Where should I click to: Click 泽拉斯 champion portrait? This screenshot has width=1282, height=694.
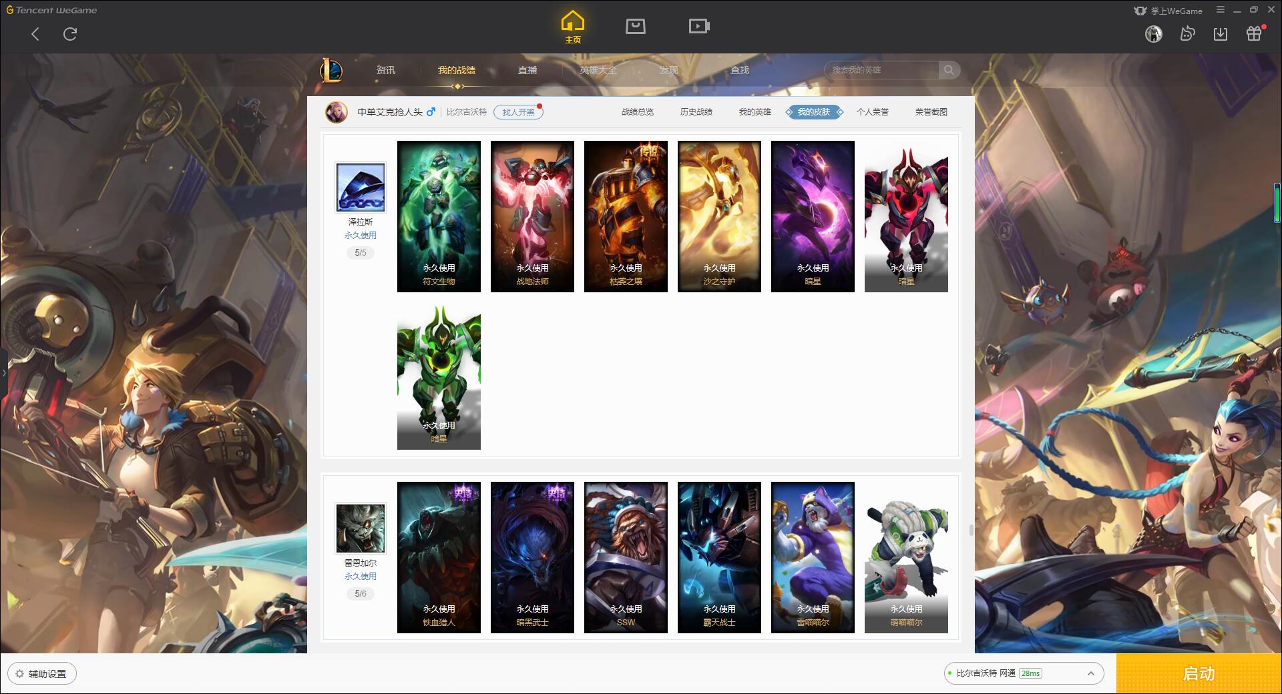(361, 188)
